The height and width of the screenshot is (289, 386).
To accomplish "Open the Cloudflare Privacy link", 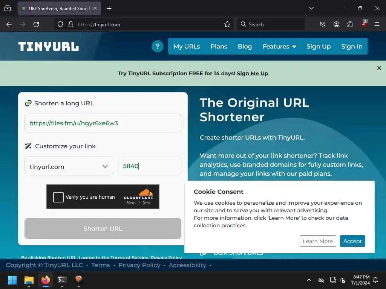I will (131, 203).
